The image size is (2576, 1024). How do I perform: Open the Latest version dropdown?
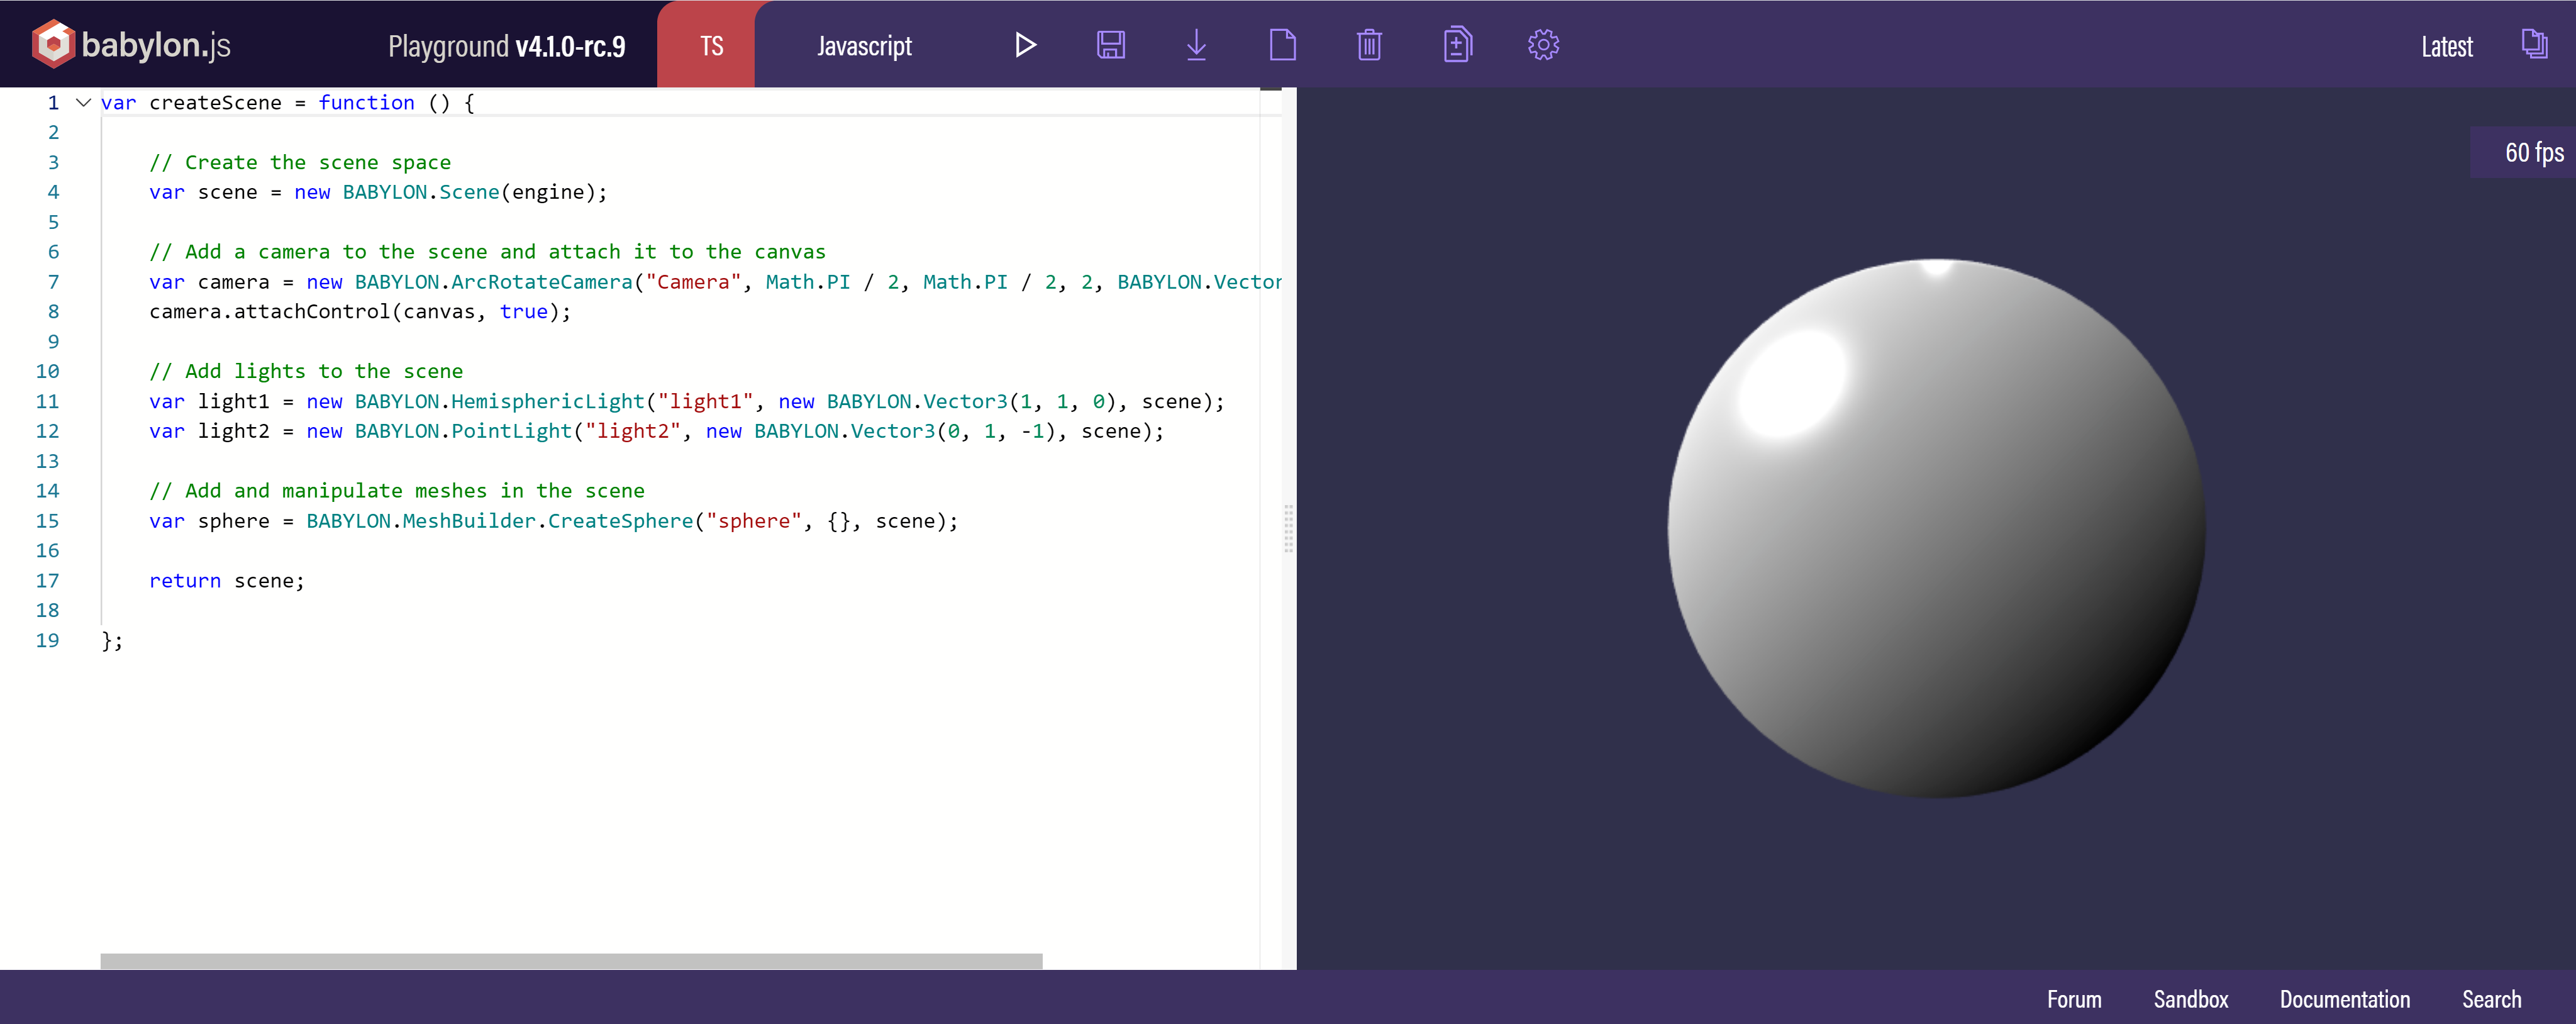click(2446, 47)
